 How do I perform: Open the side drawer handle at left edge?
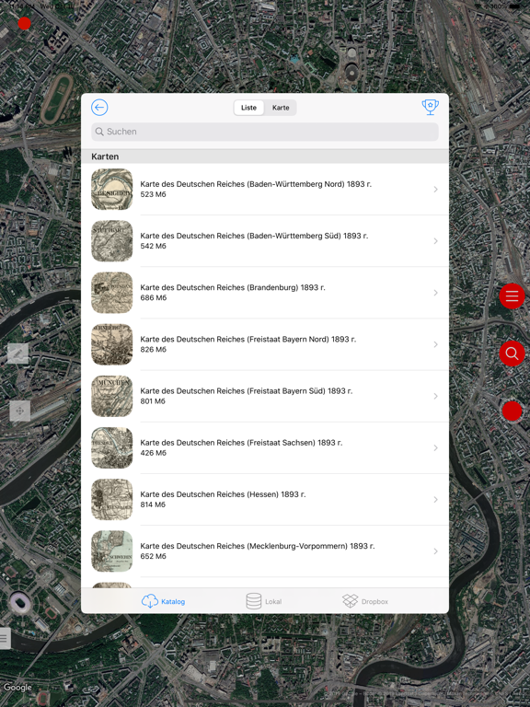pyautogui.click(x=5, y=638)
